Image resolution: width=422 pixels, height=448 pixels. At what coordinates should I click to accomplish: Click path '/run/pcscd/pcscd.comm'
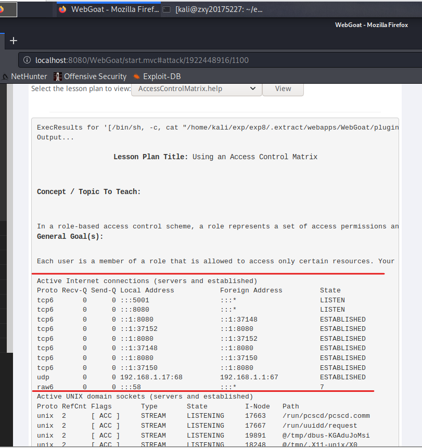326,416
